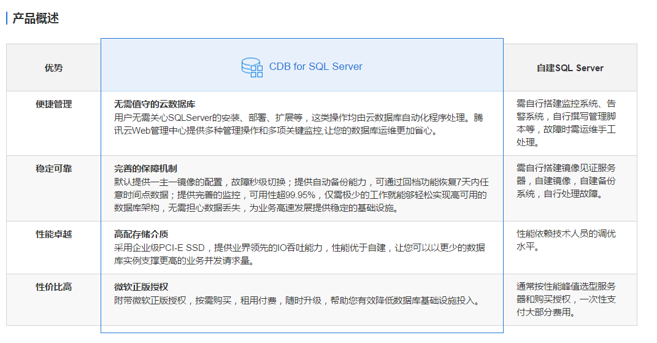Click paragraph starting 附带微软正版授权

[298, 301]
